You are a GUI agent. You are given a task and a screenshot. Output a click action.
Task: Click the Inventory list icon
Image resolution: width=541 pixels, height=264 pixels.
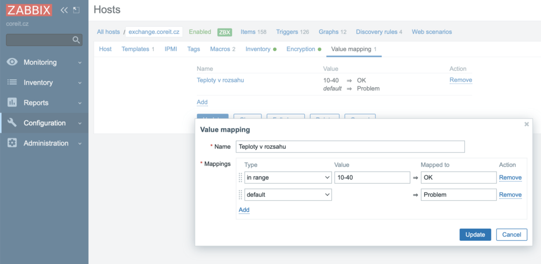point(12,82)
